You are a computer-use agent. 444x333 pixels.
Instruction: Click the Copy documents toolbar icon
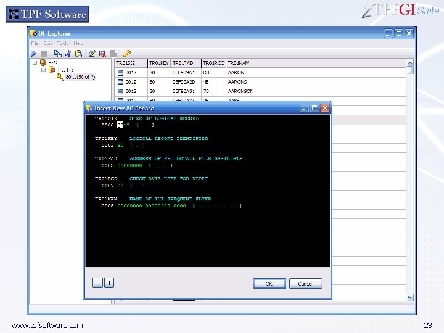click(x=58, y=54)
